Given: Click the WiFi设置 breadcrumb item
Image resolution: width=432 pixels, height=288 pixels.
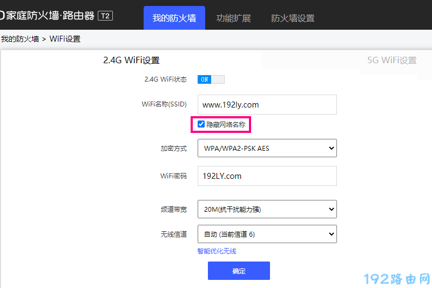Looking at the screenshot, I should point(65,39).
